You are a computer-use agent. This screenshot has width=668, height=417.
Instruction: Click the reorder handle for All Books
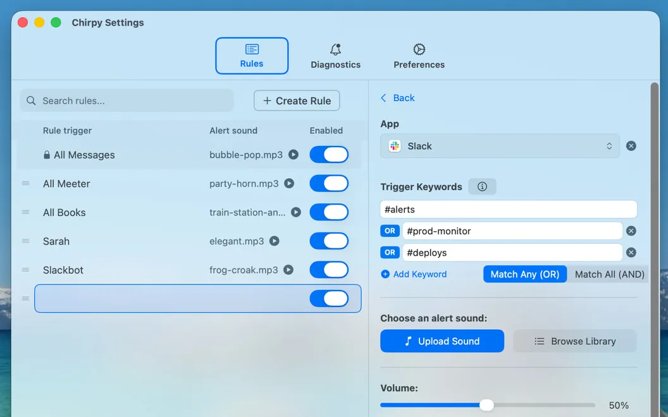click(25, 212)
